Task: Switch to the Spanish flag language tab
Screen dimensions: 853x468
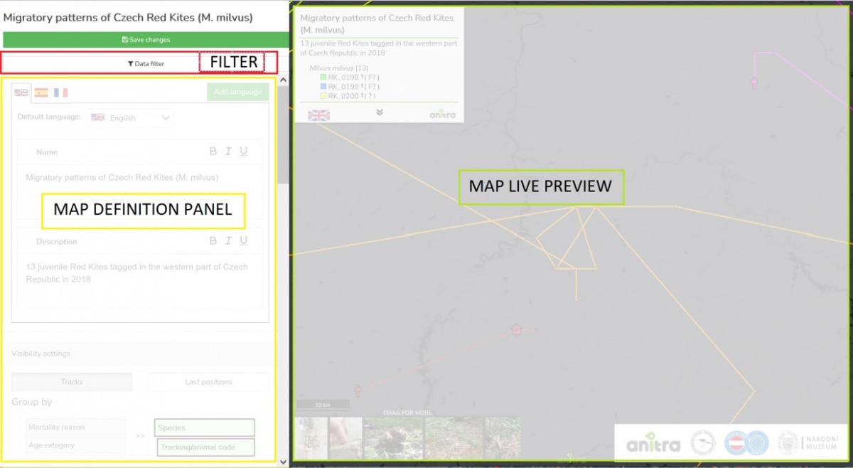Action: pyautogui.click(x=41, y=92)
